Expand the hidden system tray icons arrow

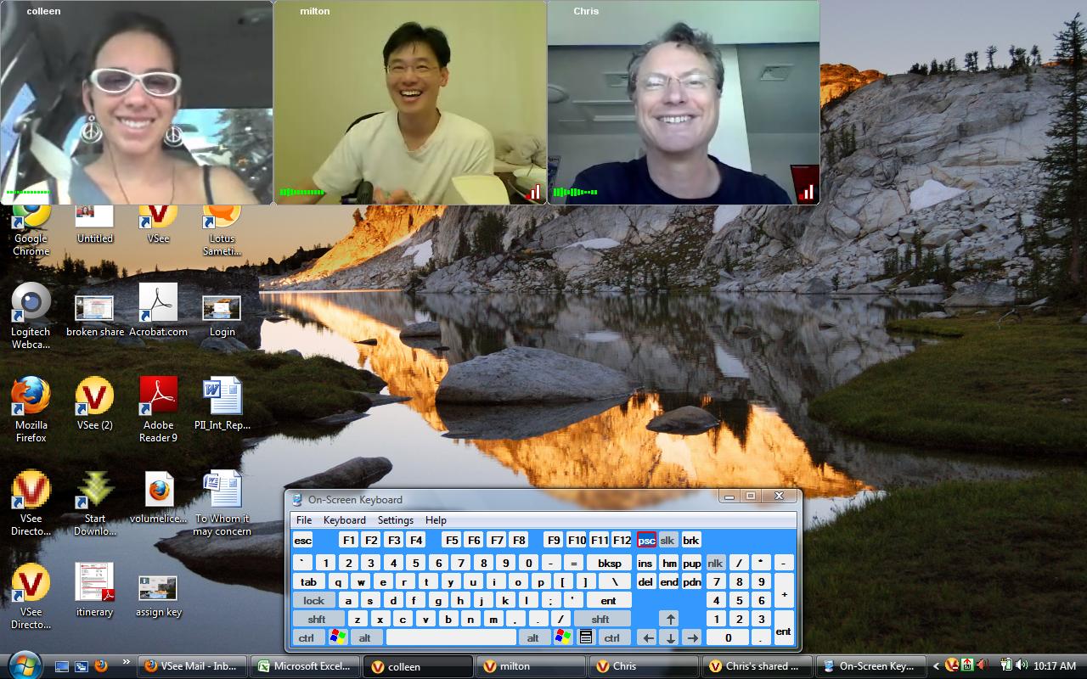coord(936,666)
